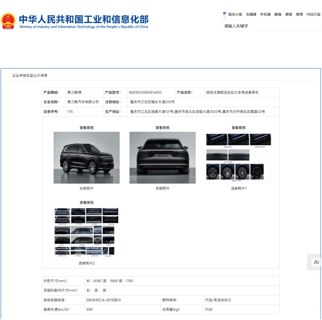Open the 微博 link

[299, 14]
